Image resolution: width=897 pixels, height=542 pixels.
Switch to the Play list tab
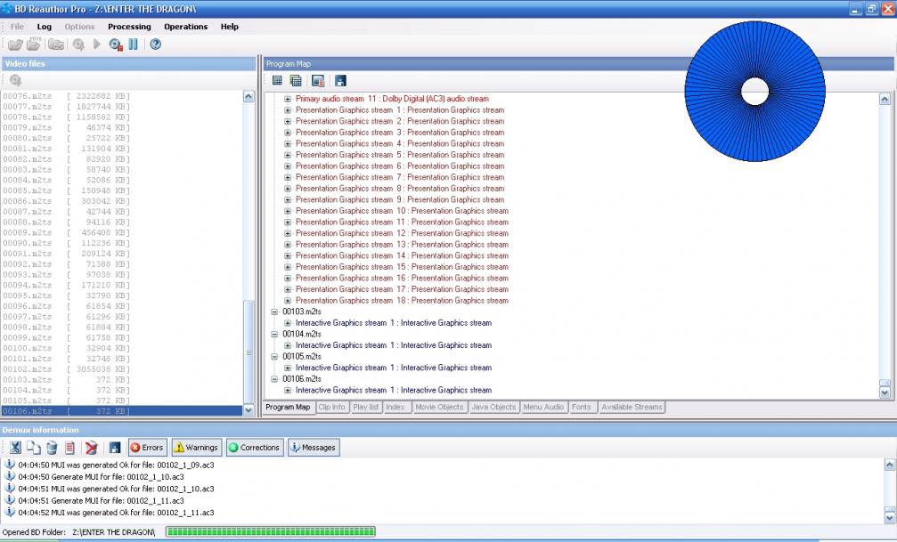click(x=366, y=407)
